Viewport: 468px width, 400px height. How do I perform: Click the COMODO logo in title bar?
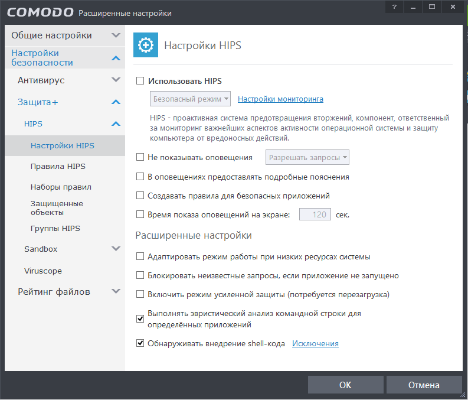pos(40,12)
